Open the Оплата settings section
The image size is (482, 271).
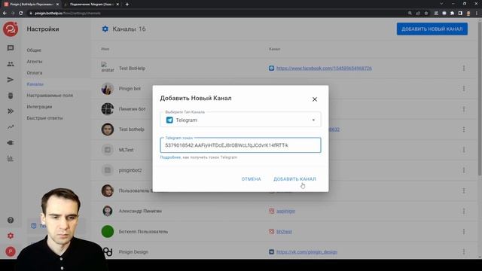[35, 73]
